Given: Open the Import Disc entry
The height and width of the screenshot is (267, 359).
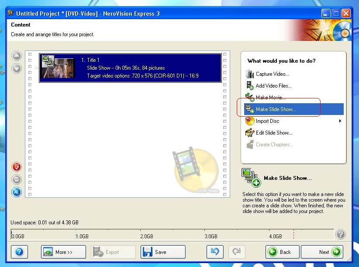Looking at the screenshot, I should 267,121.
